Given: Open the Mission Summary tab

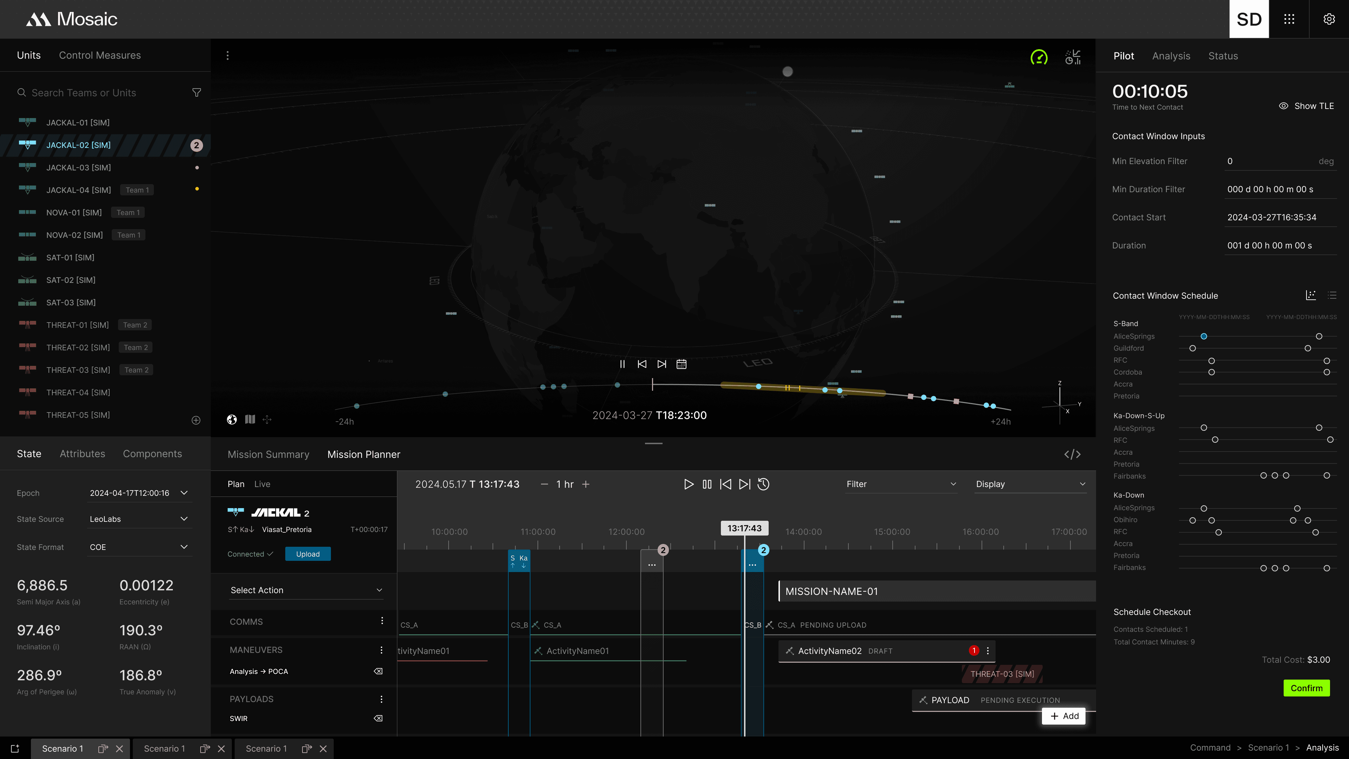Looking at the screenshot, I should [268, 454].
